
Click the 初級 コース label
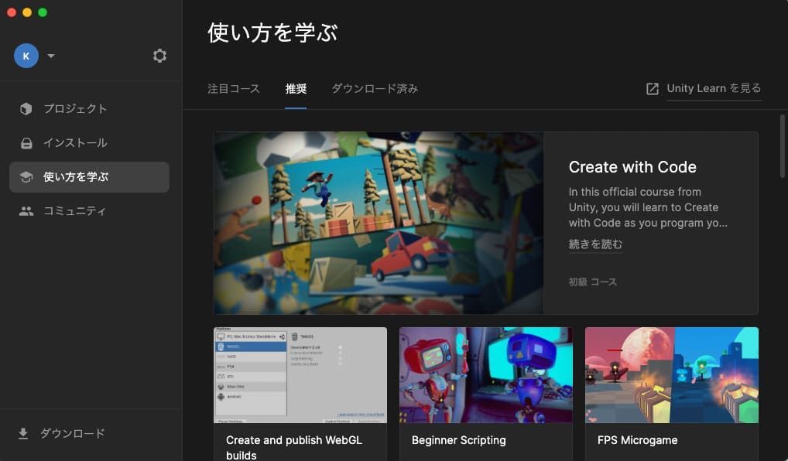pyautogui.click(x=592, y=282)
